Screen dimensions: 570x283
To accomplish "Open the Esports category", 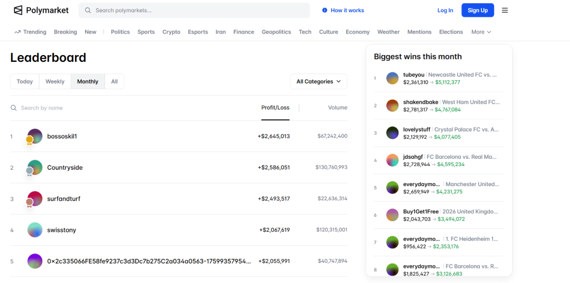I will pyautogui.click(x=198, y=32).
